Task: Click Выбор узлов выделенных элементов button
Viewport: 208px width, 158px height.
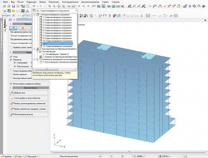Action: pos(28,103)
